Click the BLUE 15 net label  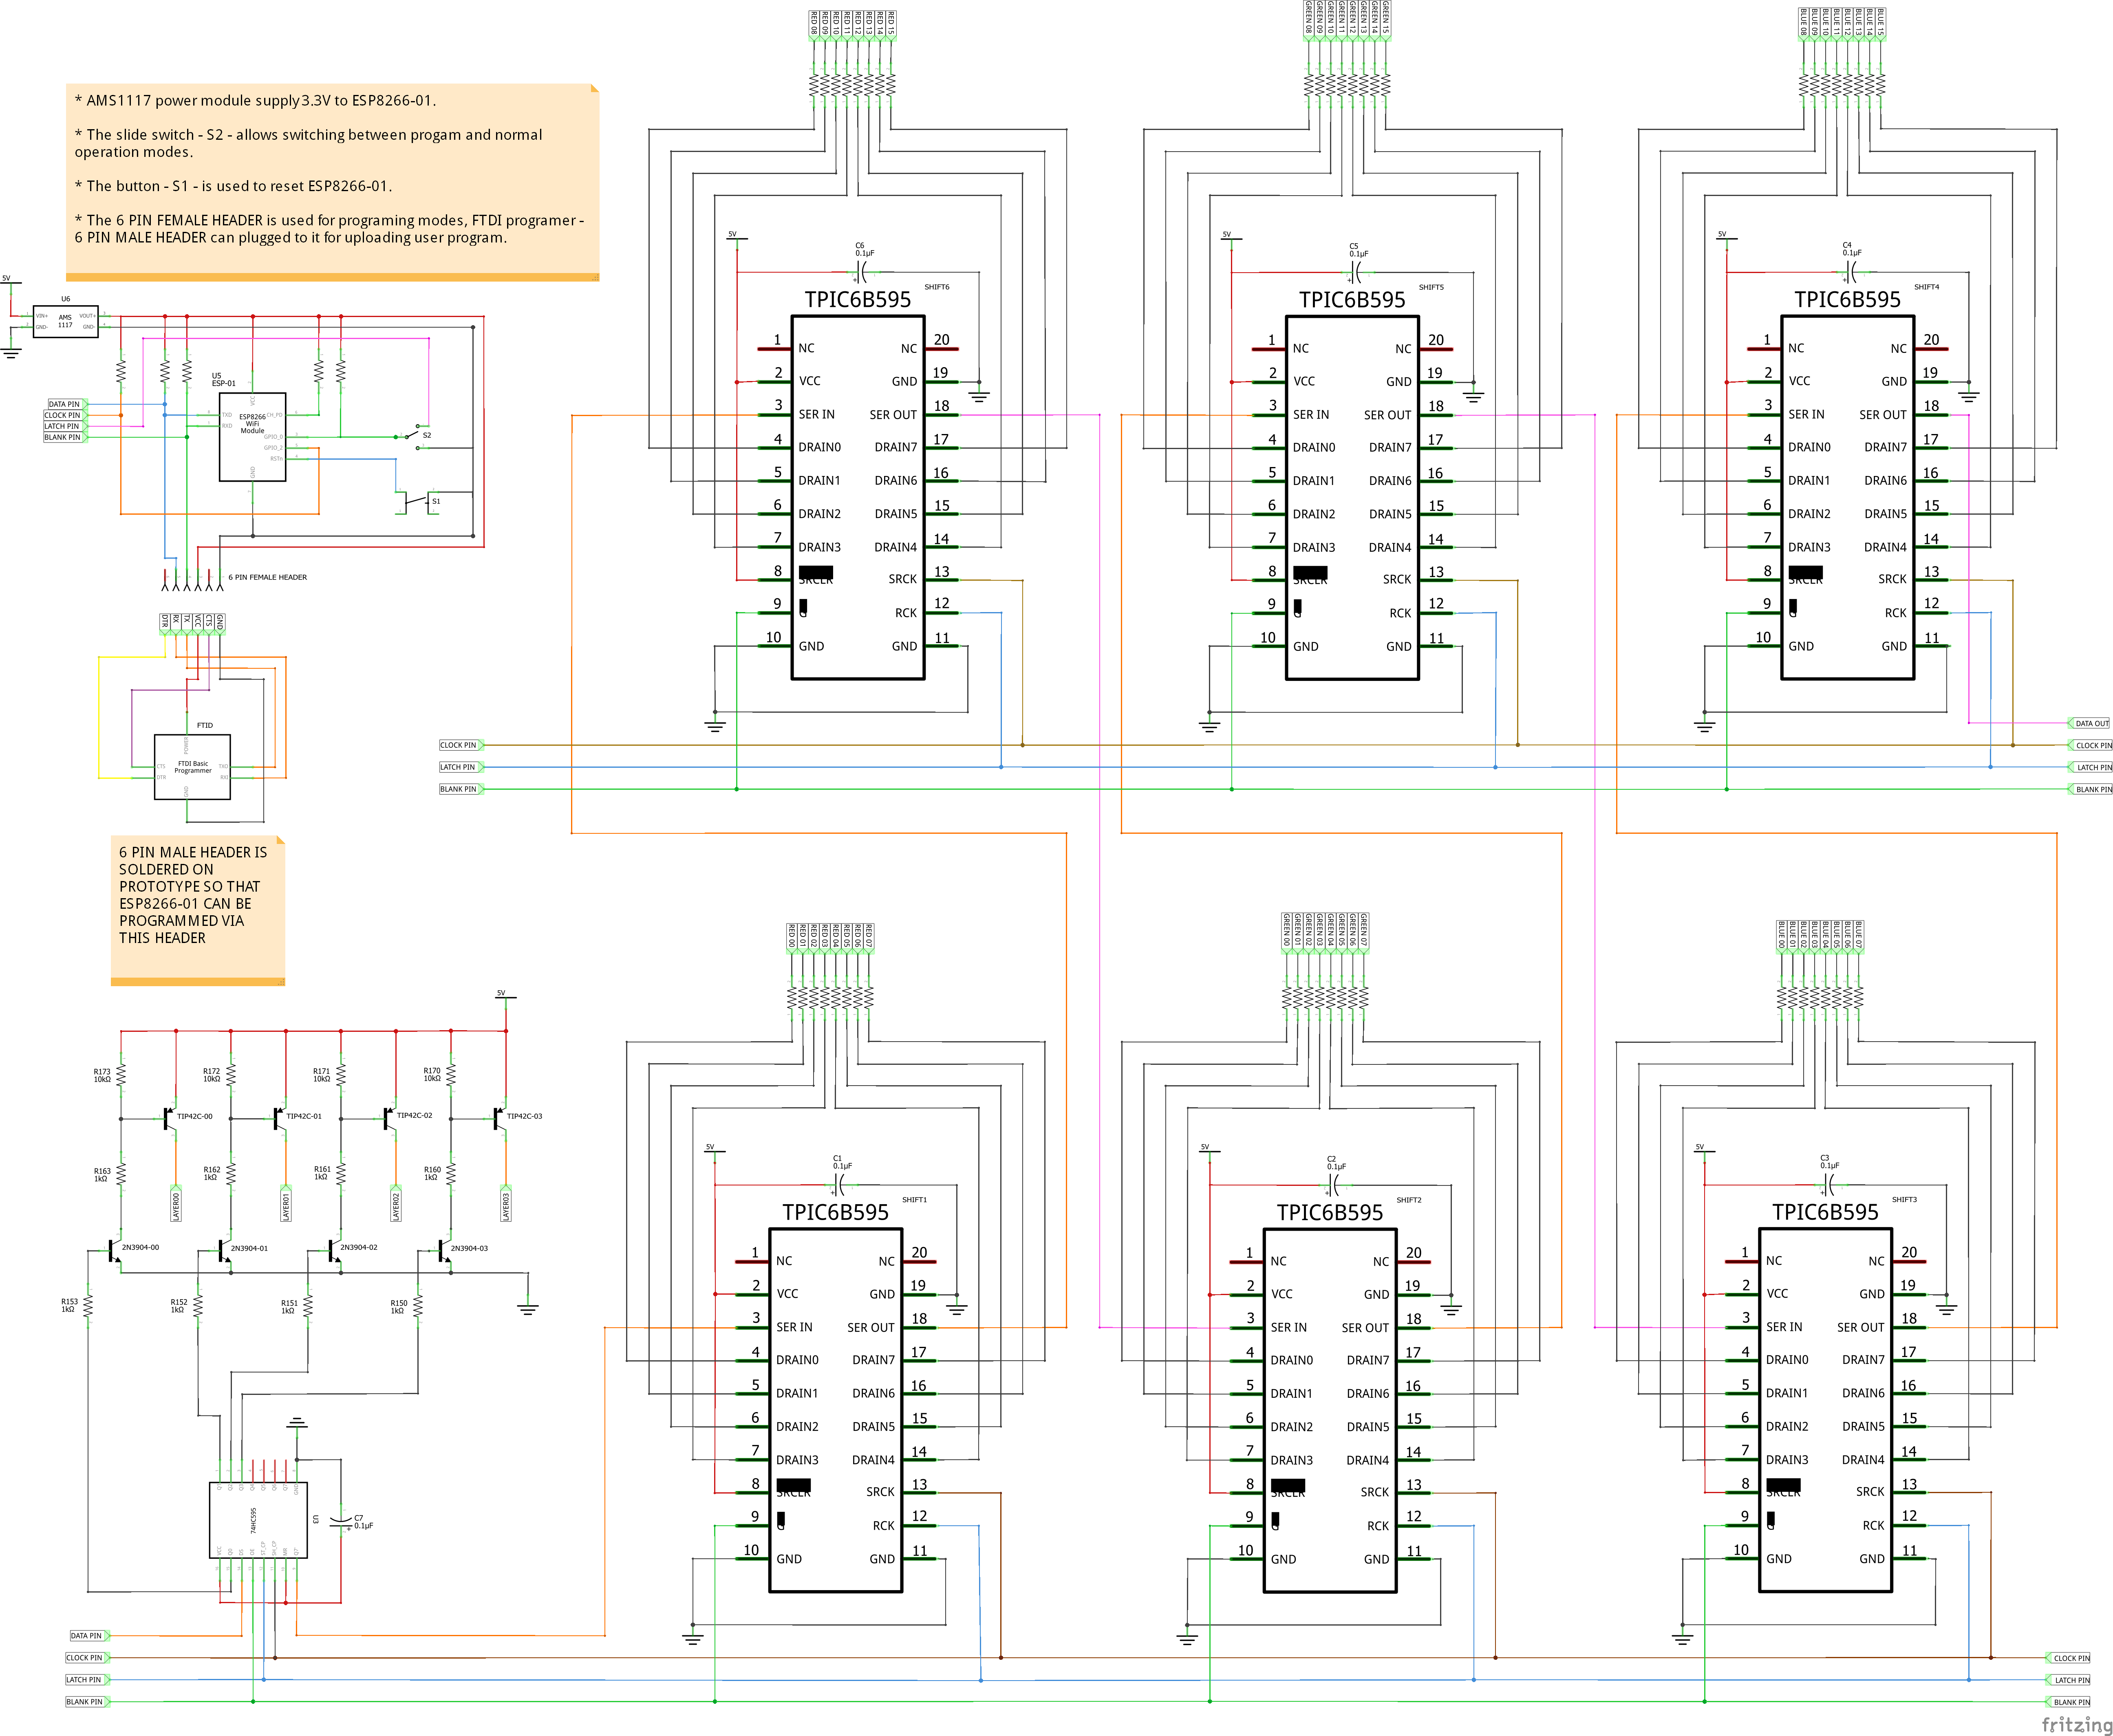click(x=1881, y=24)
